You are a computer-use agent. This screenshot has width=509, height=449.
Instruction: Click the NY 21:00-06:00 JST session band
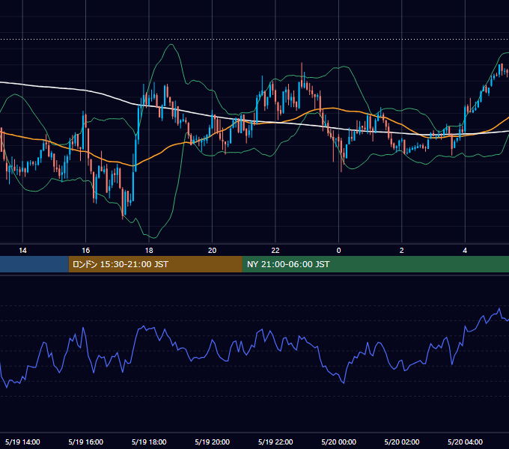[x=376, y=264]
